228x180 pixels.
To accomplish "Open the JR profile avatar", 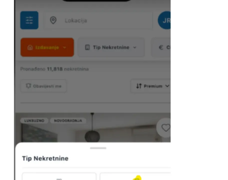I will pos(164,20).
